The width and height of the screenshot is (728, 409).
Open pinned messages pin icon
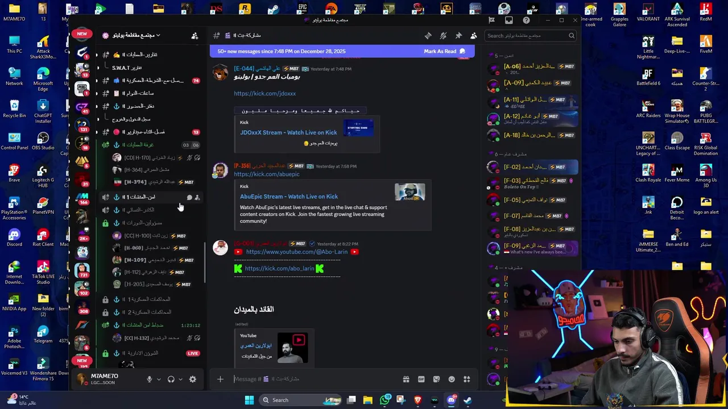[x=458, y=35]
